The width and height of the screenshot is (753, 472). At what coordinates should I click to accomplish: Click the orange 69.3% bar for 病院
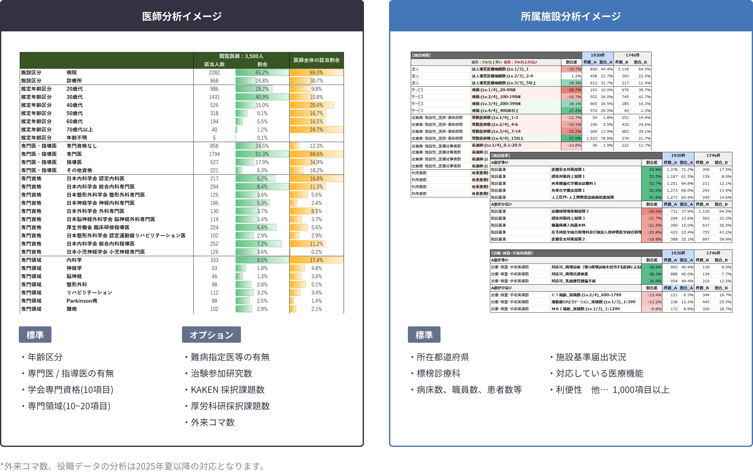(316, 72)
